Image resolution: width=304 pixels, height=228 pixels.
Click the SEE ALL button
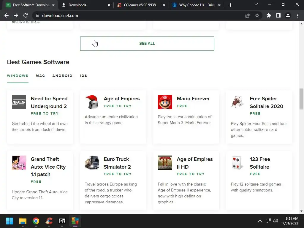tap(147, 44)
